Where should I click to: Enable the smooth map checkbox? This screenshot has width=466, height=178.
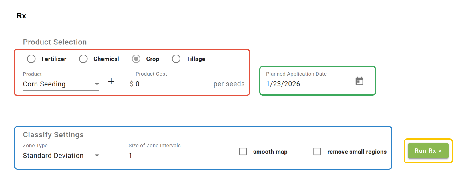tap(243, 152)
